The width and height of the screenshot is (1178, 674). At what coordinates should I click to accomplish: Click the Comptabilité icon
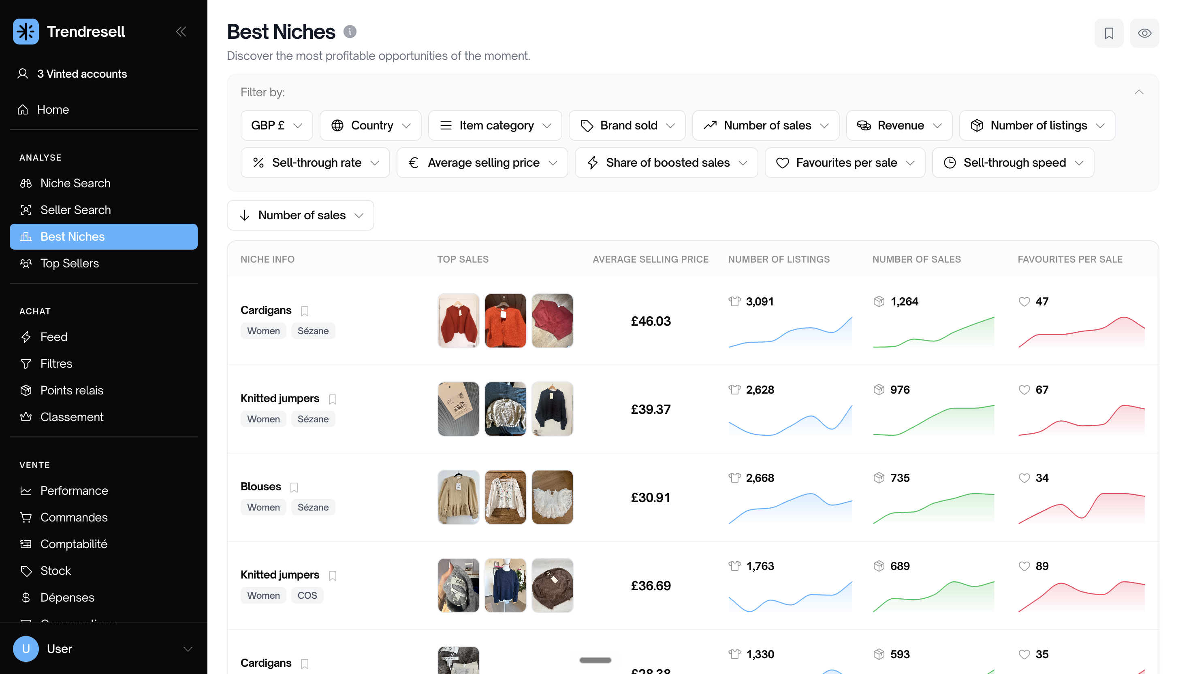coord(26,544)
